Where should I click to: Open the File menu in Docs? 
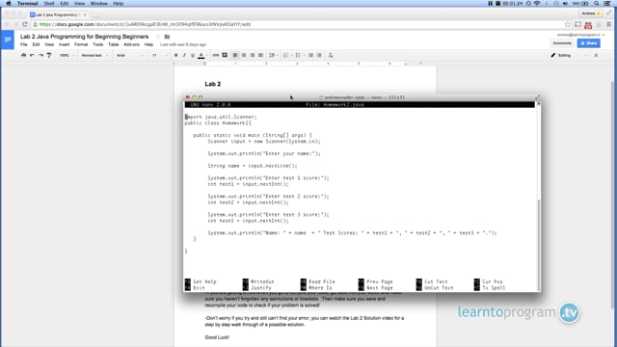pyautogui.click(x=24, y=45)
